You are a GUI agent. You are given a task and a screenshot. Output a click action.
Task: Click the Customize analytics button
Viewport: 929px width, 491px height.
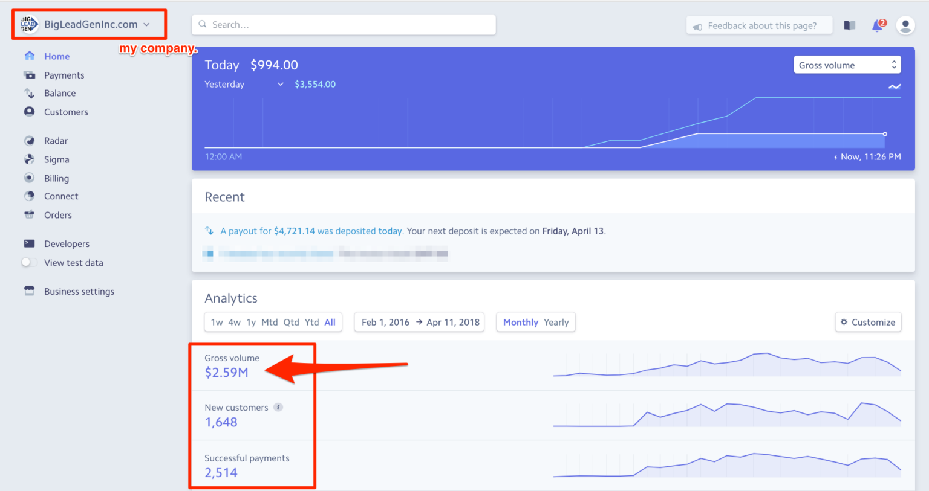[868, 322]
